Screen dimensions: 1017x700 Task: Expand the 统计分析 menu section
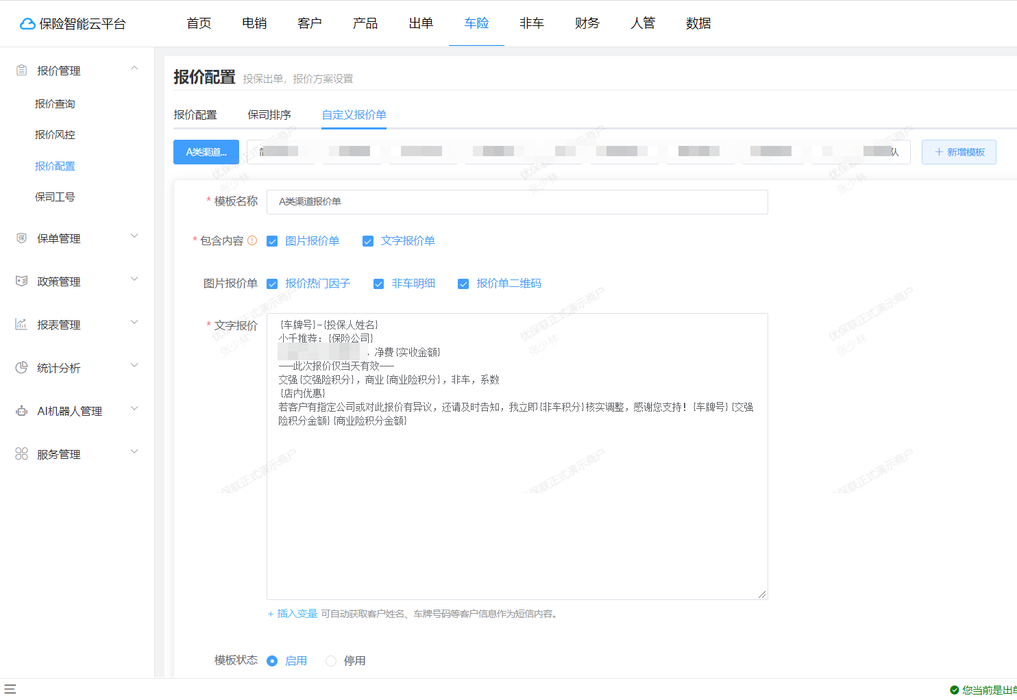click(134, 365)
